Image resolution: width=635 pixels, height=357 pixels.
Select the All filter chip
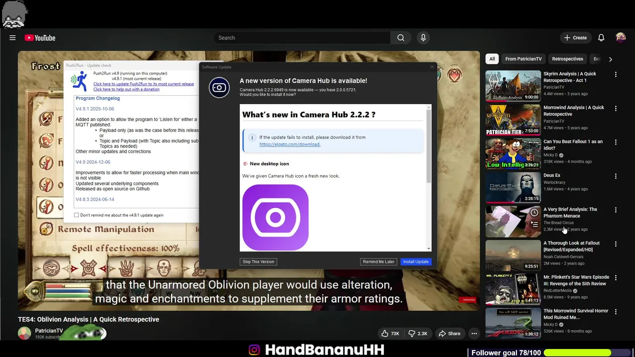point(492,59)
